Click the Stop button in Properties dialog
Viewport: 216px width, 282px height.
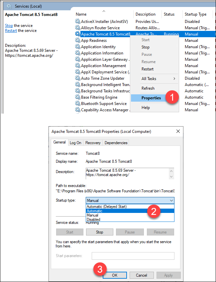[100, 232]
